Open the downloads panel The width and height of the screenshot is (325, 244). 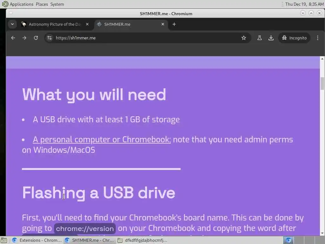[x=271, y=38]
